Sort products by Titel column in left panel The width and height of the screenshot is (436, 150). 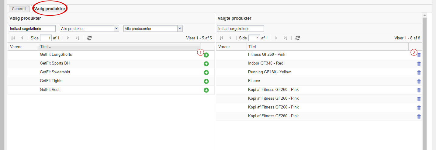tap(119, 47)
